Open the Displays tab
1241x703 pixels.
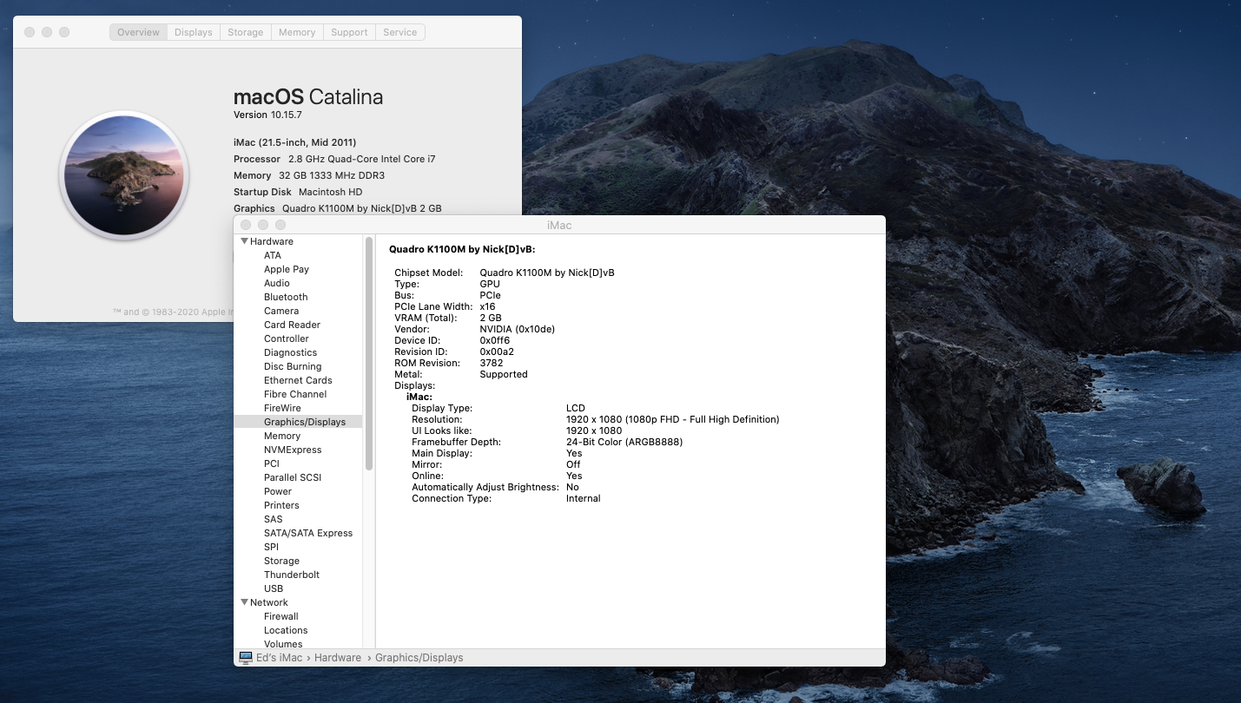click(x=193, y=32)
